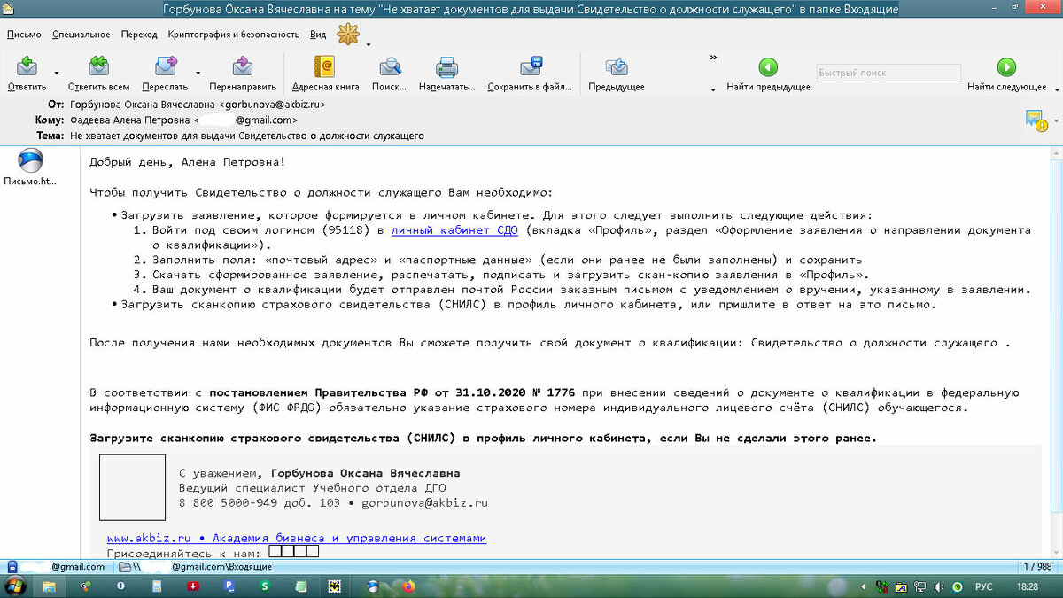Switch the РУС keyboard language indicator

click(983, 586)
